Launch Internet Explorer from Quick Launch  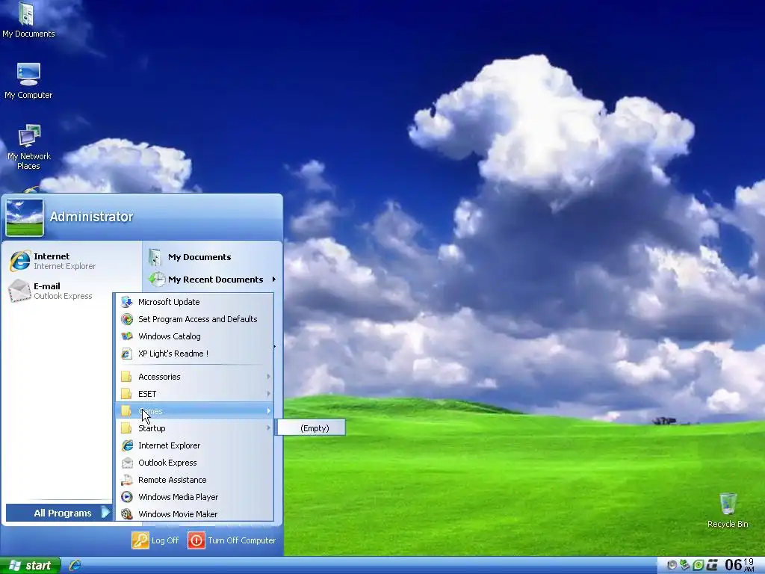pos(75,565)
